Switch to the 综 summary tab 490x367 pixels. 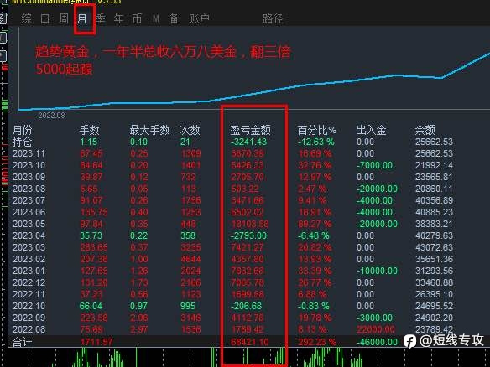point(26,18)
